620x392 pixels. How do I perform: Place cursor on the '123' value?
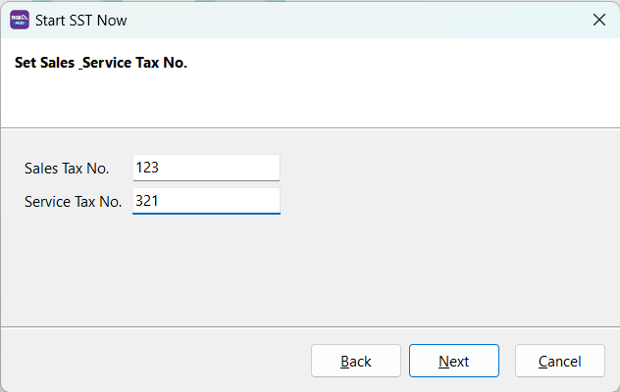tap(147, 168)
